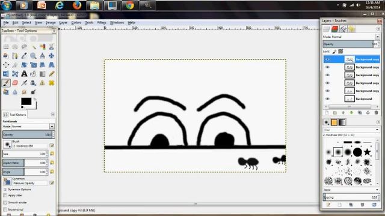385x216 pixels.
Task: Duplicate the selected layer
Action: (360, 113)
